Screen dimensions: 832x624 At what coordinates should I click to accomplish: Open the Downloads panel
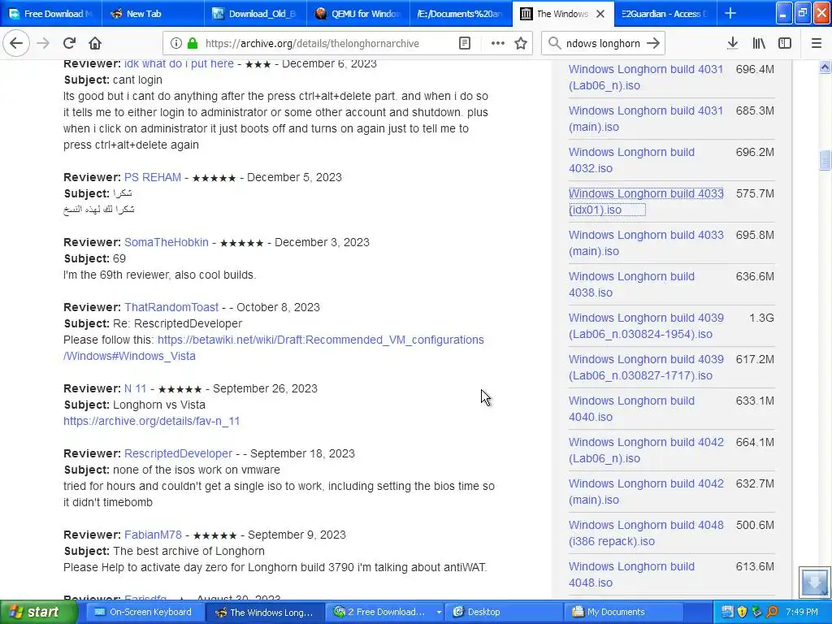tap(732, 43)
